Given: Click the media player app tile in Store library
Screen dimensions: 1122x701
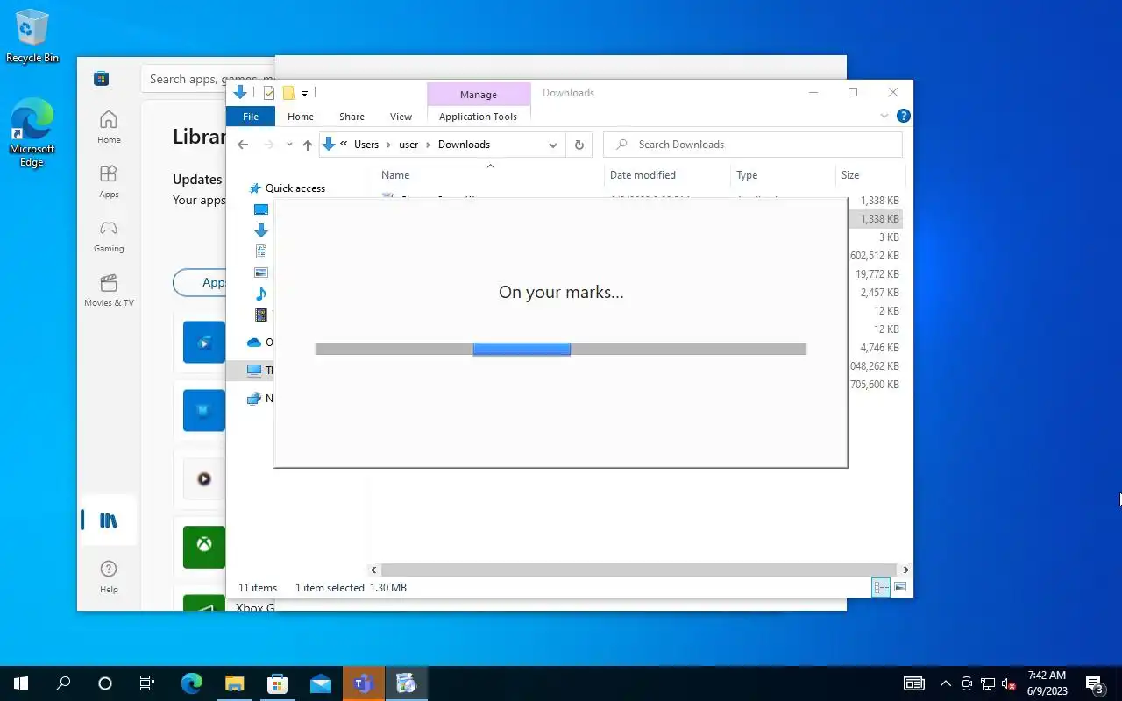Looking at the screenshot, I should click(204, 478).
